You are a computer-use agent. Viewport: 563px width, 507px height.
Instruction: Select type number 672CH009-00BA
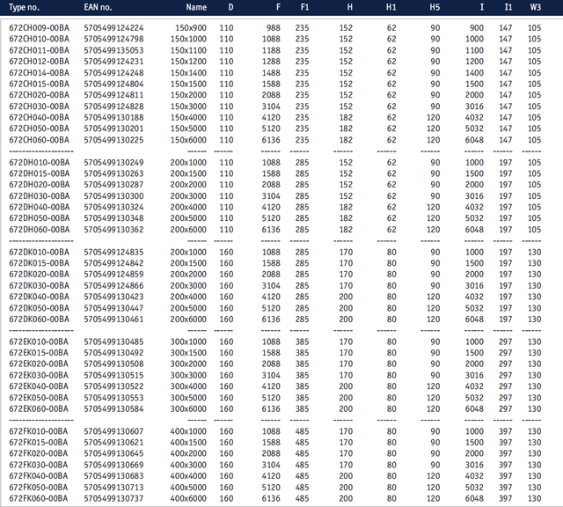pyautogui.click(x=39, y=28)
